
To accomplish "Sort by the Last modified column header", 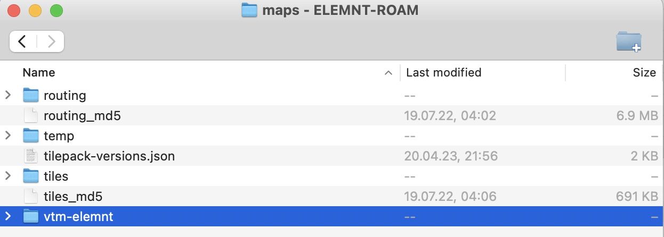I will click(x=443, y=73).
